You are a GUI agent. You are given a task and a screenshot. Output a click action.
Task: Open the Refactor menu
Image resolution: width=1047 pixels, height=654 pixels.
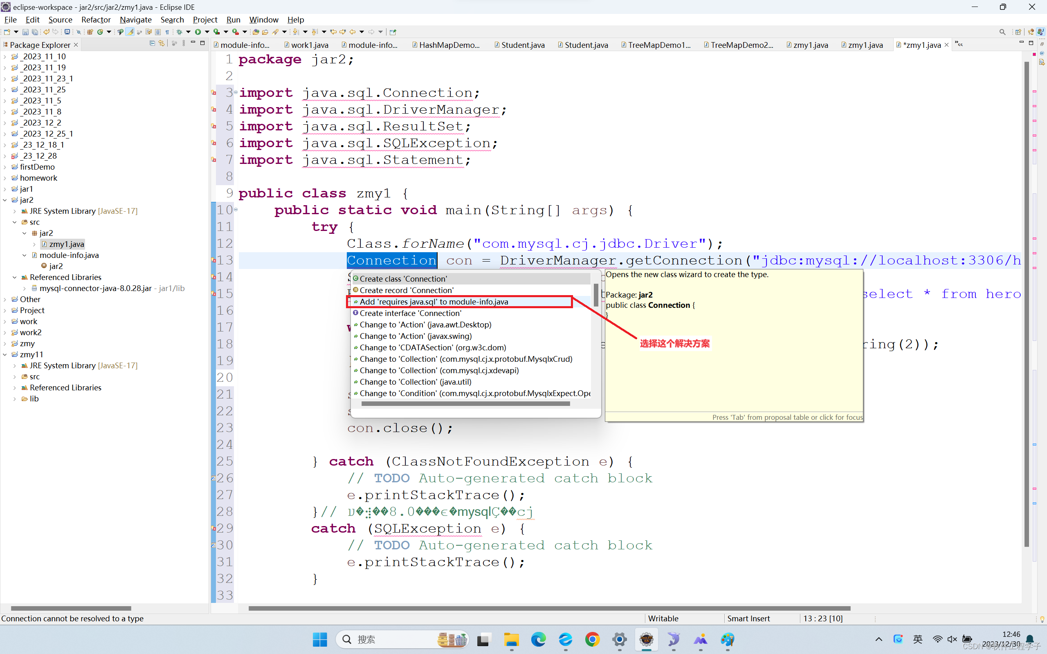coord(96,20)
